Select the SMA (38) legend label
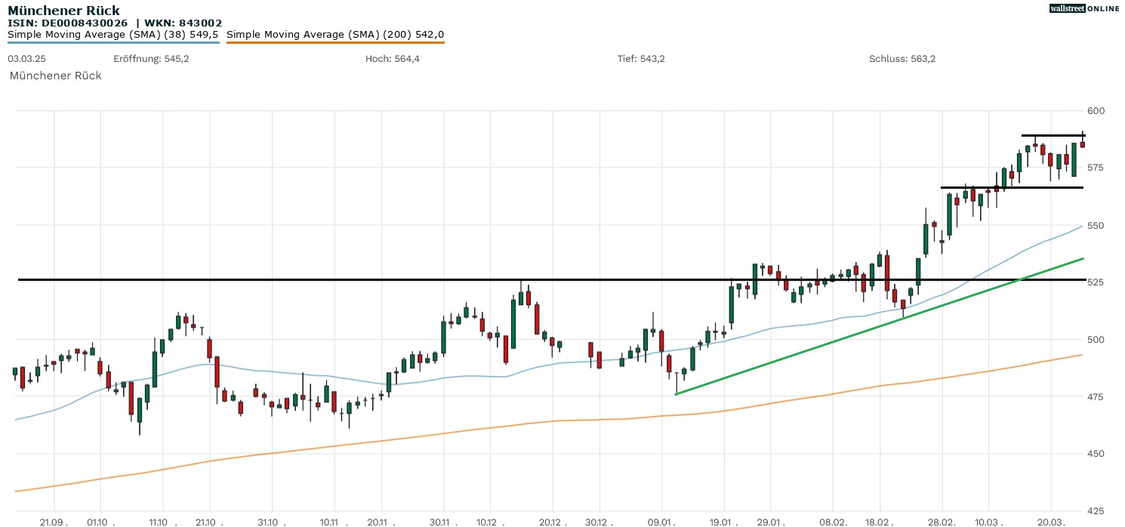The image size is (1125, 527). (113, 34)
